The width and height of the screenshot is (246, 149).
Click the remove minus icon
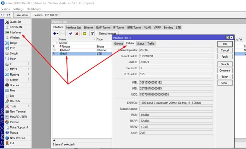[63, 33]
